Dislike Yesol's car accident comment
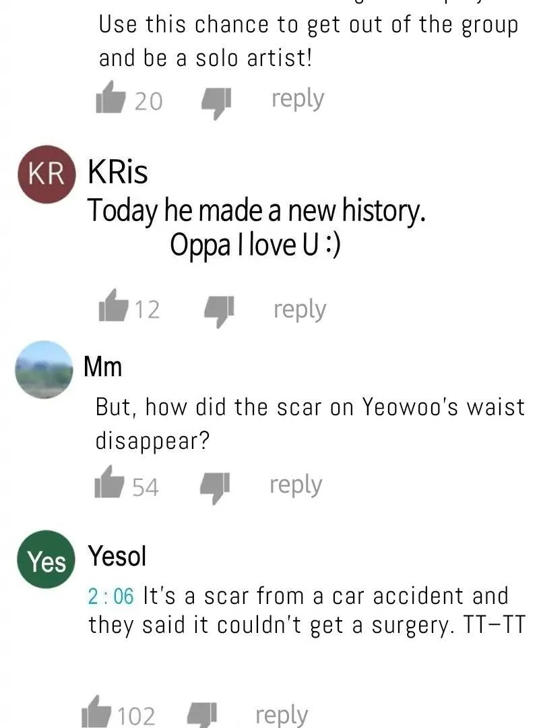539x728 pixels. coord(201,715)
